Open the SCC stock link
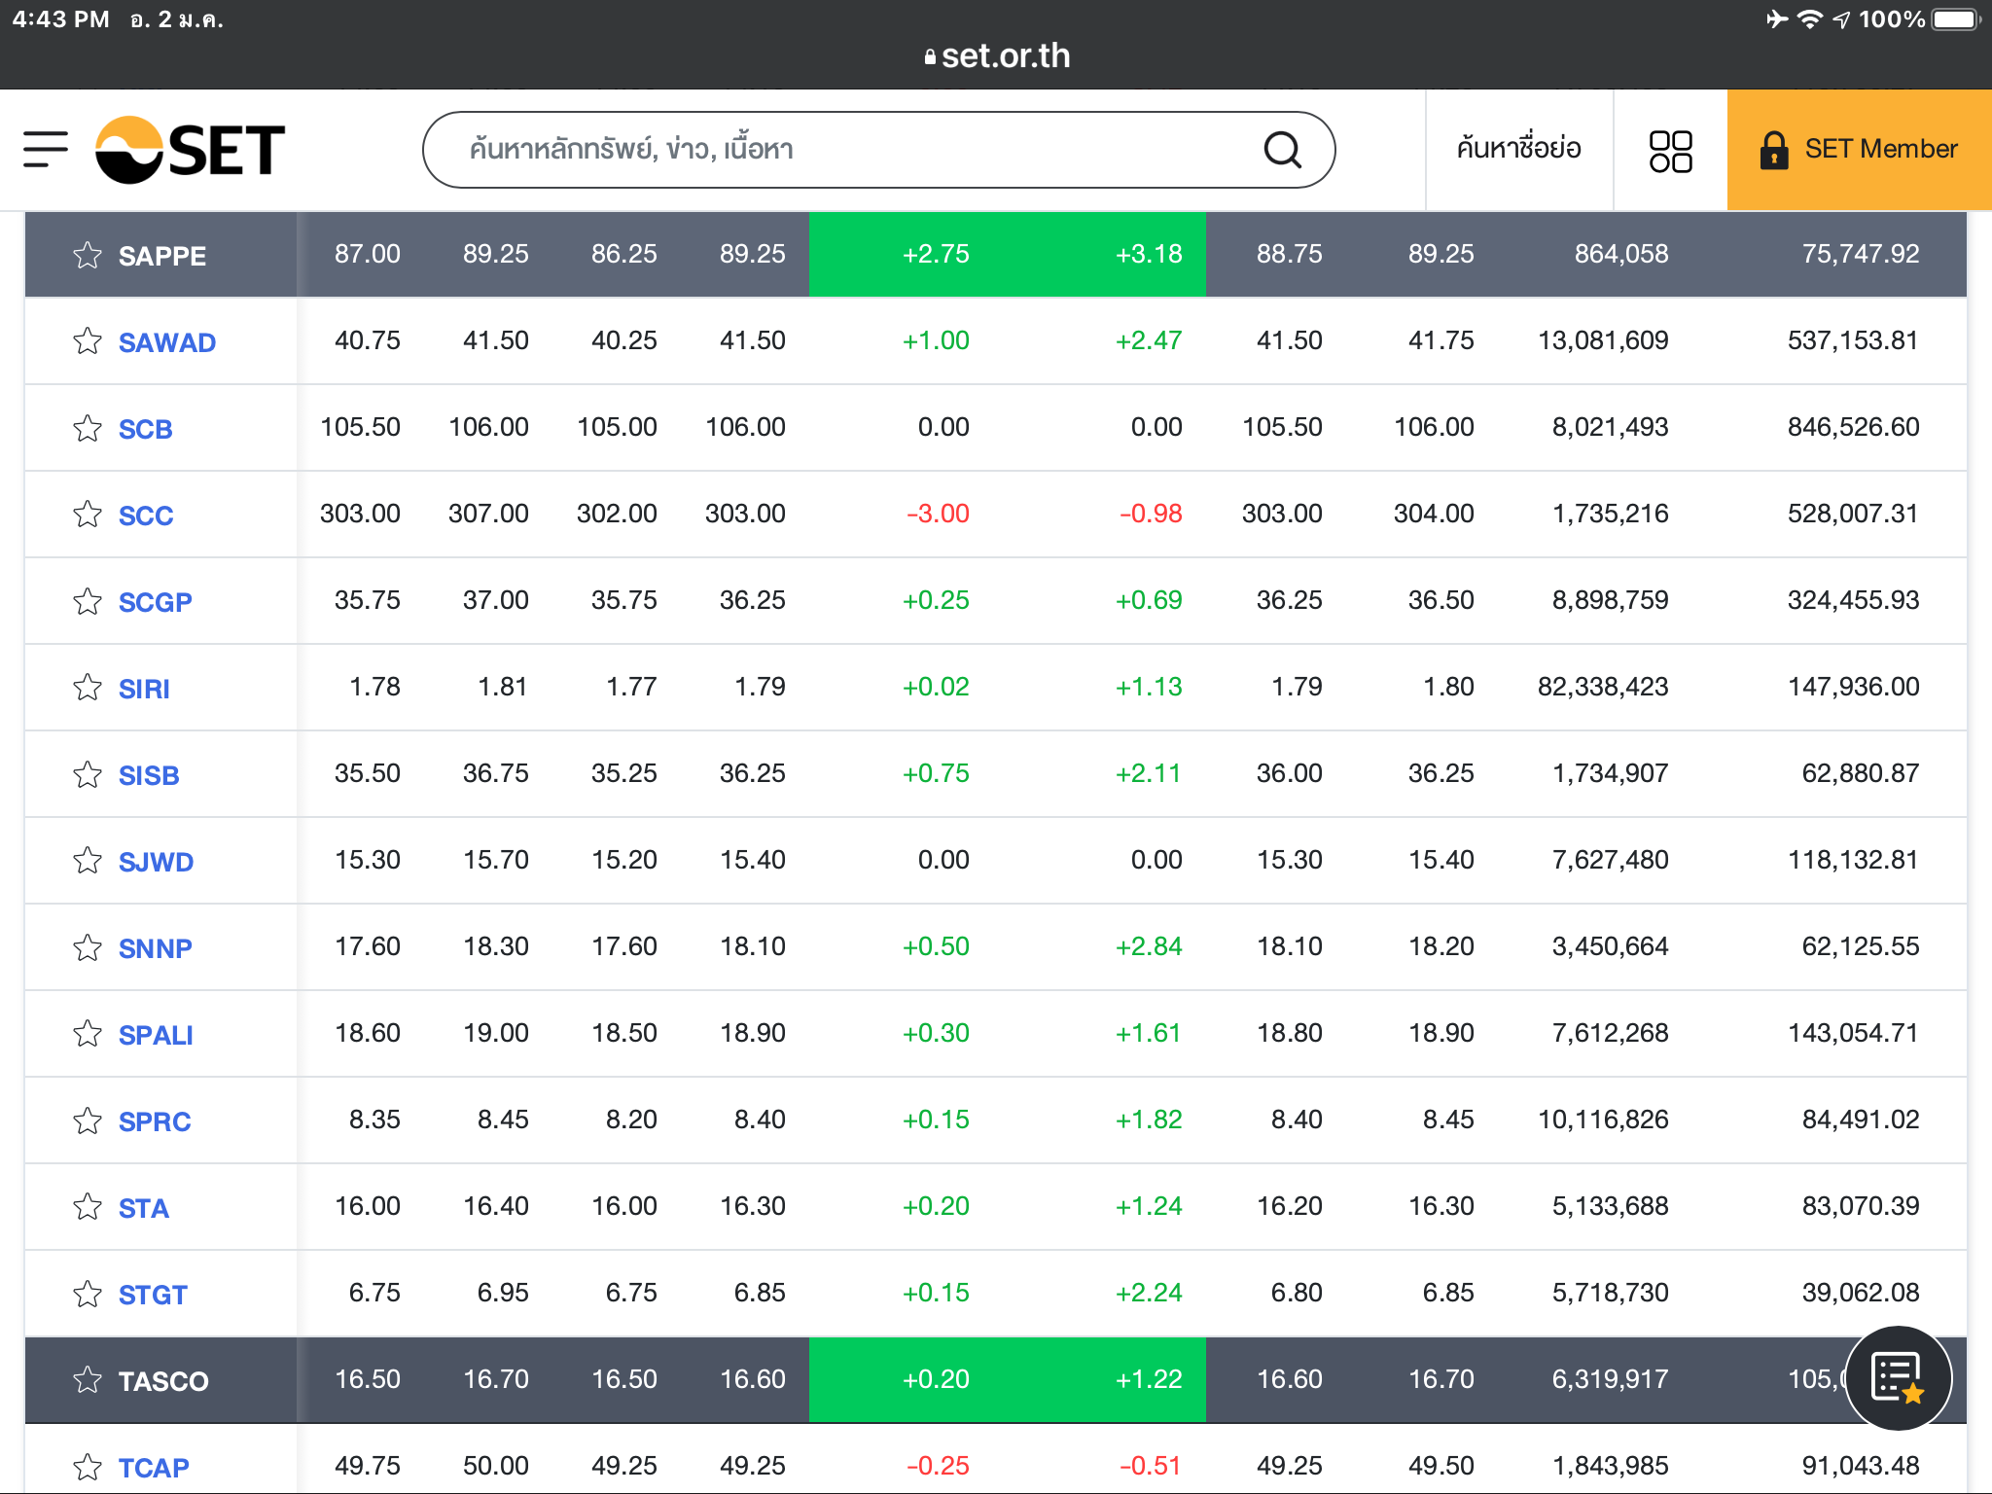Image resolution: width=1992 pixels, height=1494 pixels. [146, 516]
